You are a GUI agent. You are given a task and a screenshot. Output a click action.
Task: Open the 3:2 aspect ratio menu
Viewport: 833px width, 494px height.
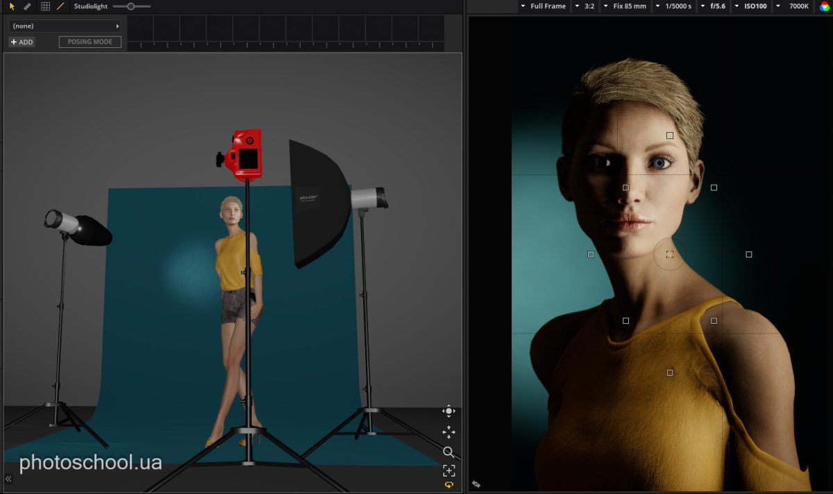click(585, 6)
